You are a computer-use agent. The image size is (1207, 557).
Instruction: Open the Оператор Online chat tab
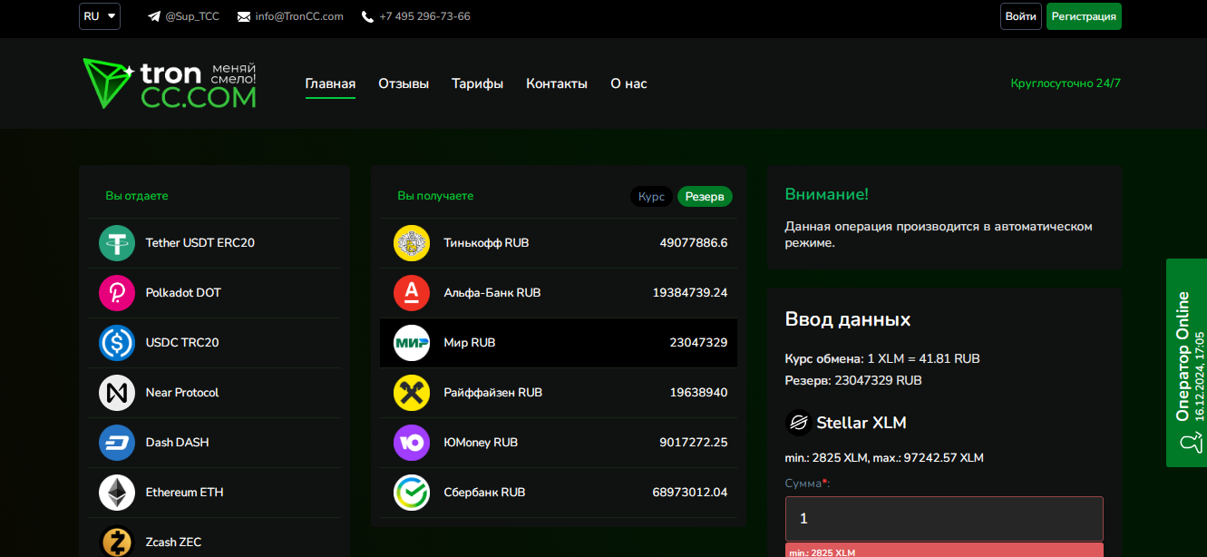coord(1186,363)
